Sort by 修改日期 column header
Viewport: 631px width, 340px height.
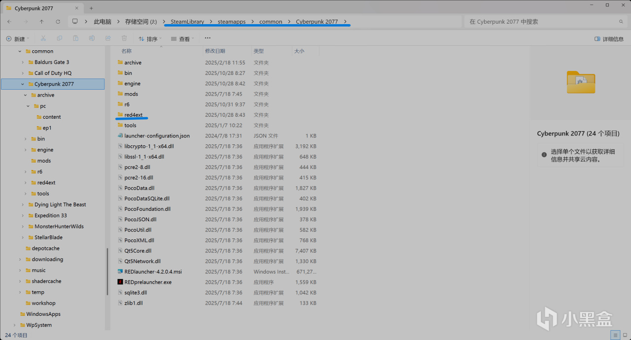point(215,51)
